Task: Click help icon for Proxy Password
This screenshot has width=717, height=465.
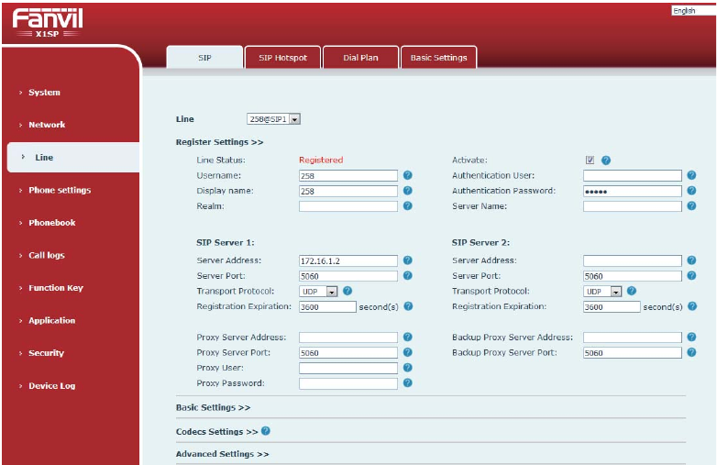Action: (408, 382)
